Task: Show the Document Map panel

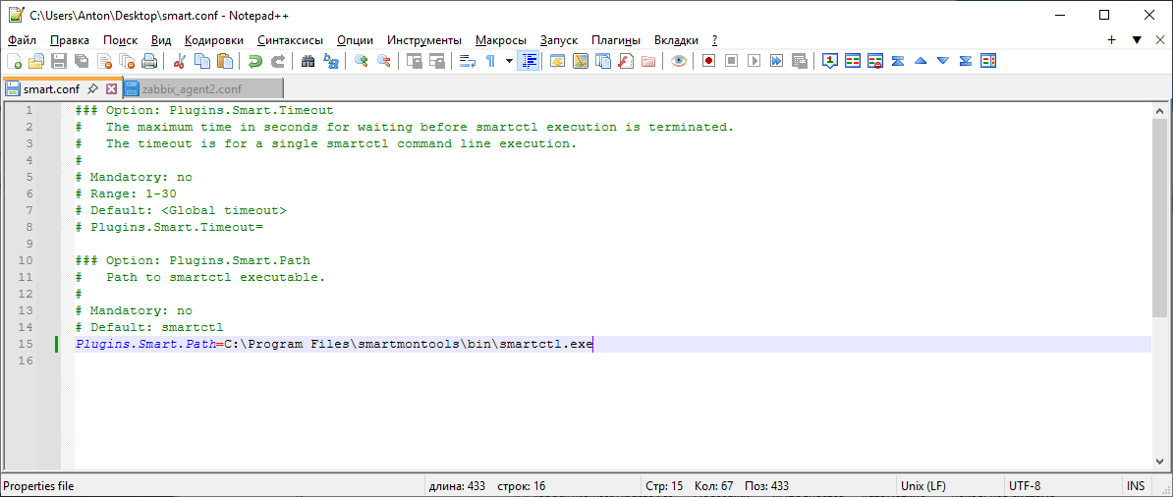Action: click(x=581, y=61)
